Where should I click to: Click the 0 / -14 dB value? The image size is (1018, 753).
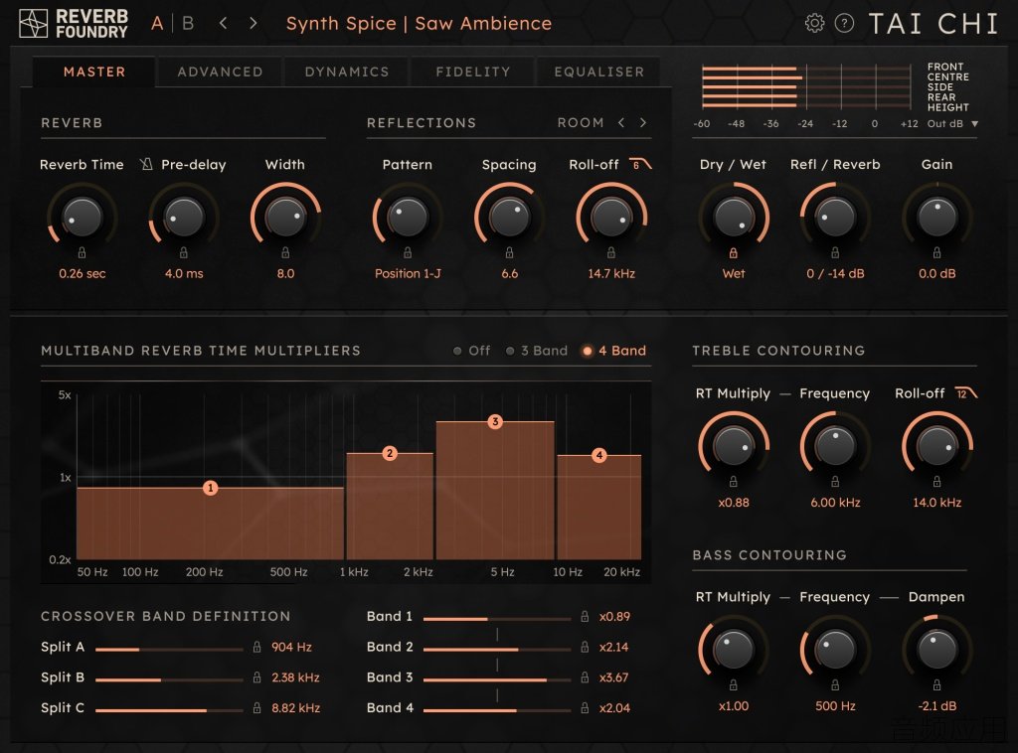click(835, 274)
